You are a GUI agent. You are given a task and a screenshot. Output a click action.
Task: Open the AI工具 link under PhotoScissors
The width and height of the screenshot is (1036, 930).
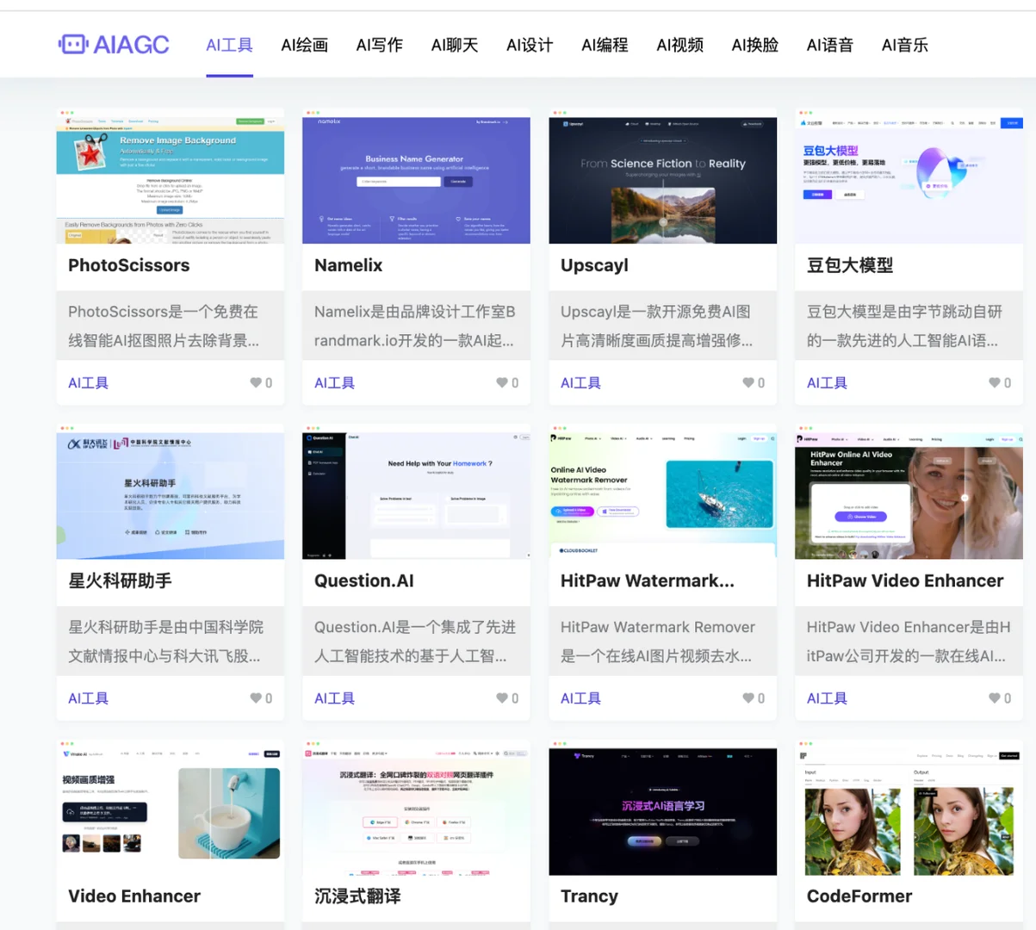(87, 382)
